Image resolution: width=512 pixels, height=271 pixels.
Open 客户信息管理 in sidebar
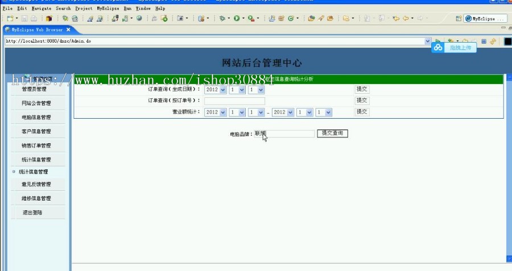[36, 131]
